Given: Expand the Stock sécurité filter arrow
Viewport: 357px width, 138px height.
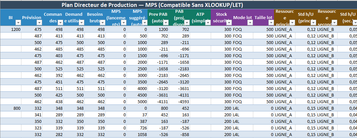Looking at the screenshot, I should coord(229,22).
